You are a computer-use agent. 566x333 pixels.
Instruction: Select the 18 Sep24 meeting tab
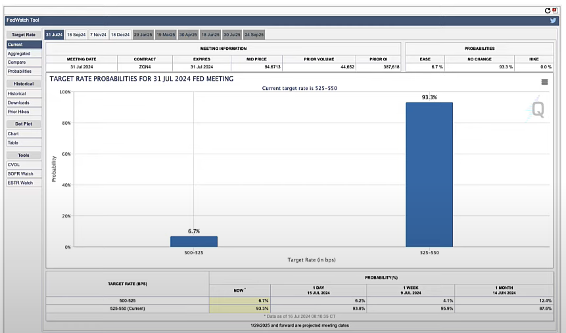coord(76,34)
